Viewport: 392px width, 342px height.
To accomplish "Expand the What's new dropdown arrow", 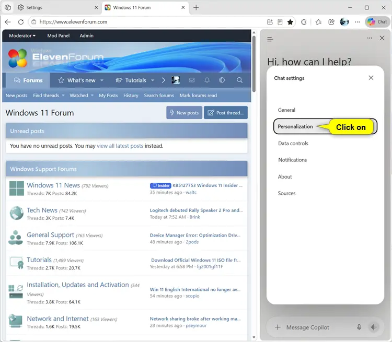I will (102, 80).
